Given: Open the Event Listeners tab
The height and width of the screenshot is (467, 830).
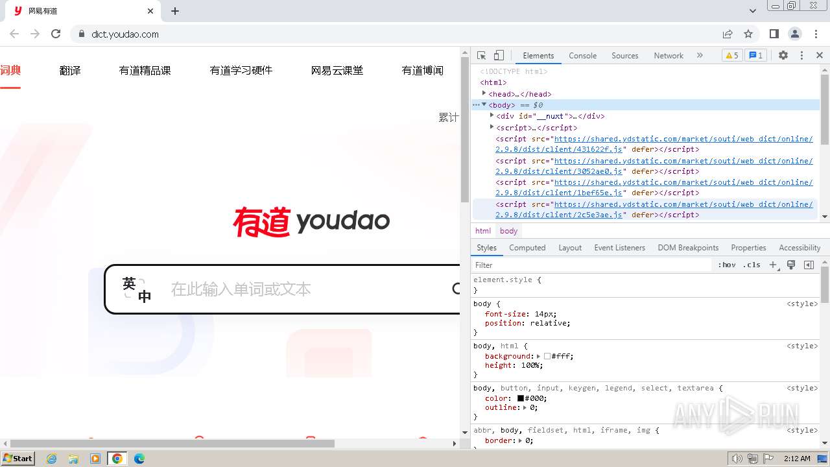Looking at the screenshot, I should 620,248.
